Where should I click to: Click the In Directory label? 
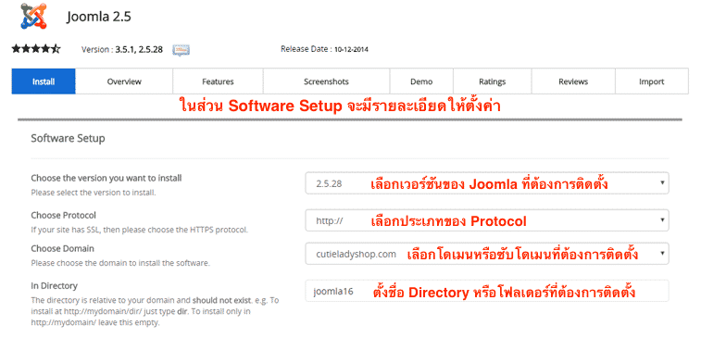click(54, 285)
